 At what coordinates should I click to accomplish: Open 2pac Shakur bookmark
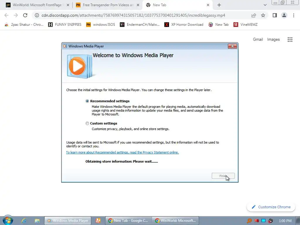point(24,25)
